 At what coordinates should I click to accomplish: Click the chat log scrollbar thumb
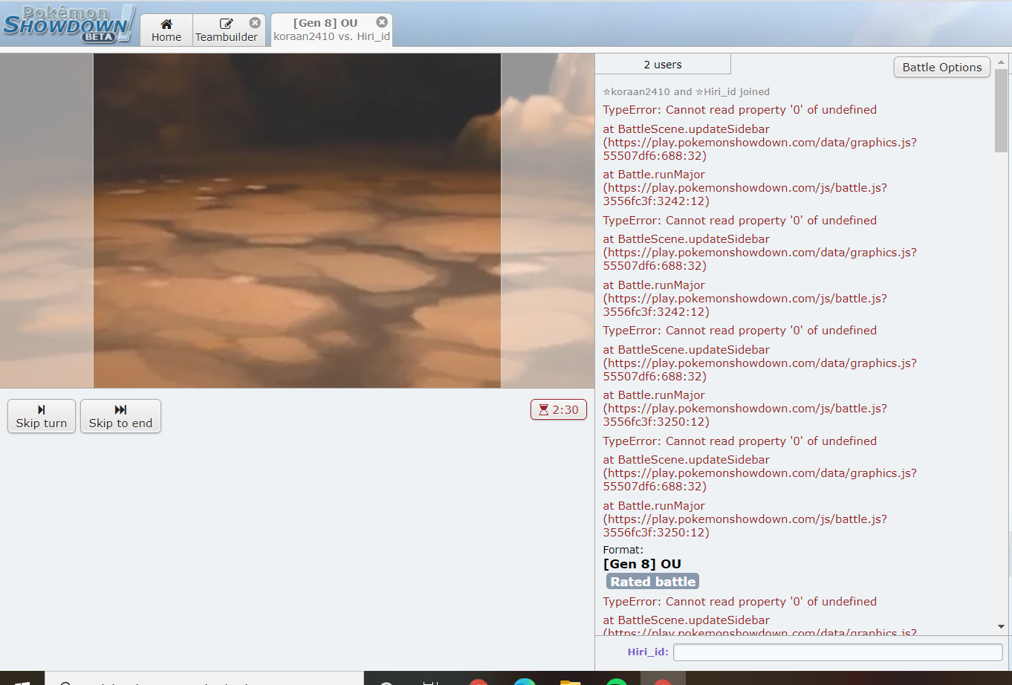coord(1001,111)
